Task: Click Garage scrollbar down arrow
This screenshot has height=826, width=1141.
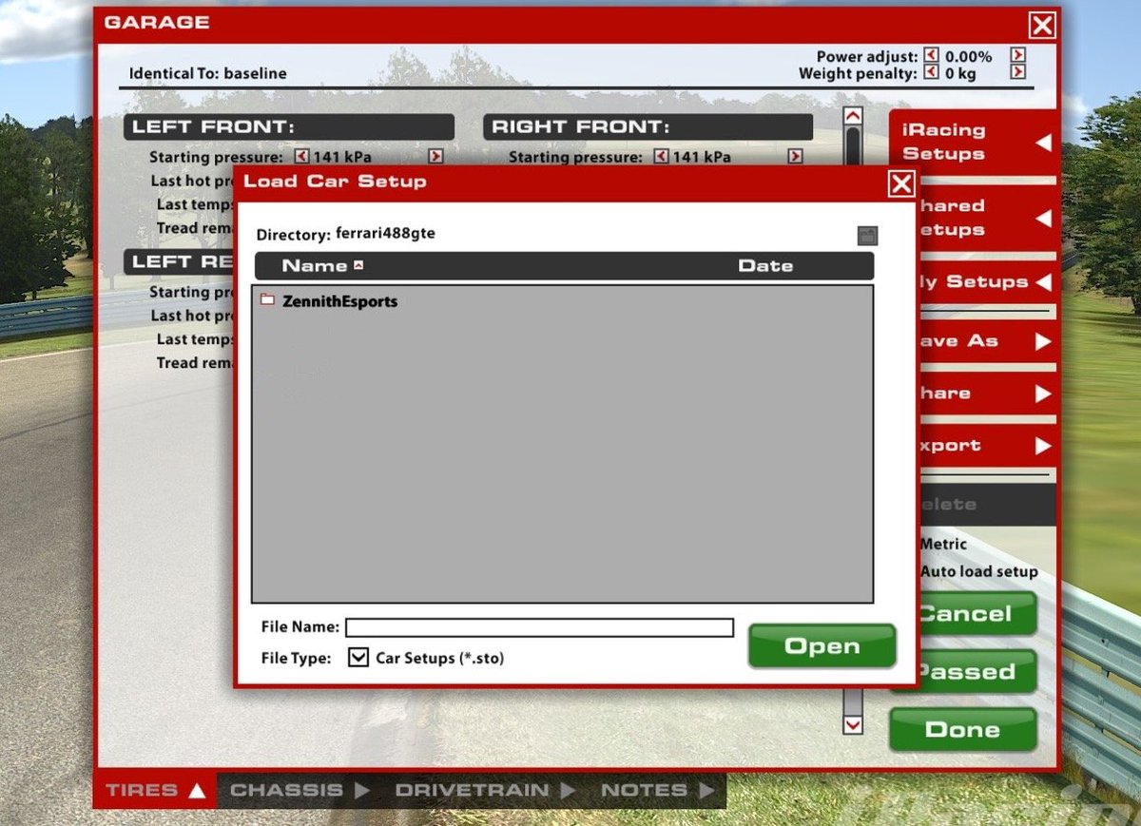Action: click(x=853, y=724)
